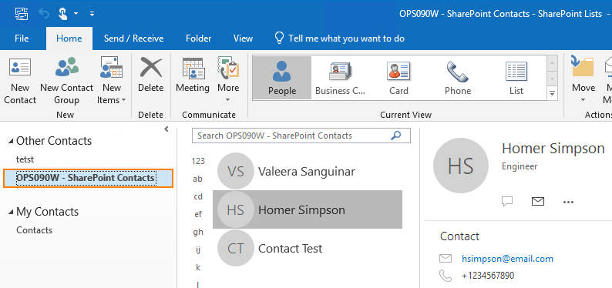This screenshot has height=288, width=612.
Task: Open the New Items dropdown
Action: [x=112, y=82]
